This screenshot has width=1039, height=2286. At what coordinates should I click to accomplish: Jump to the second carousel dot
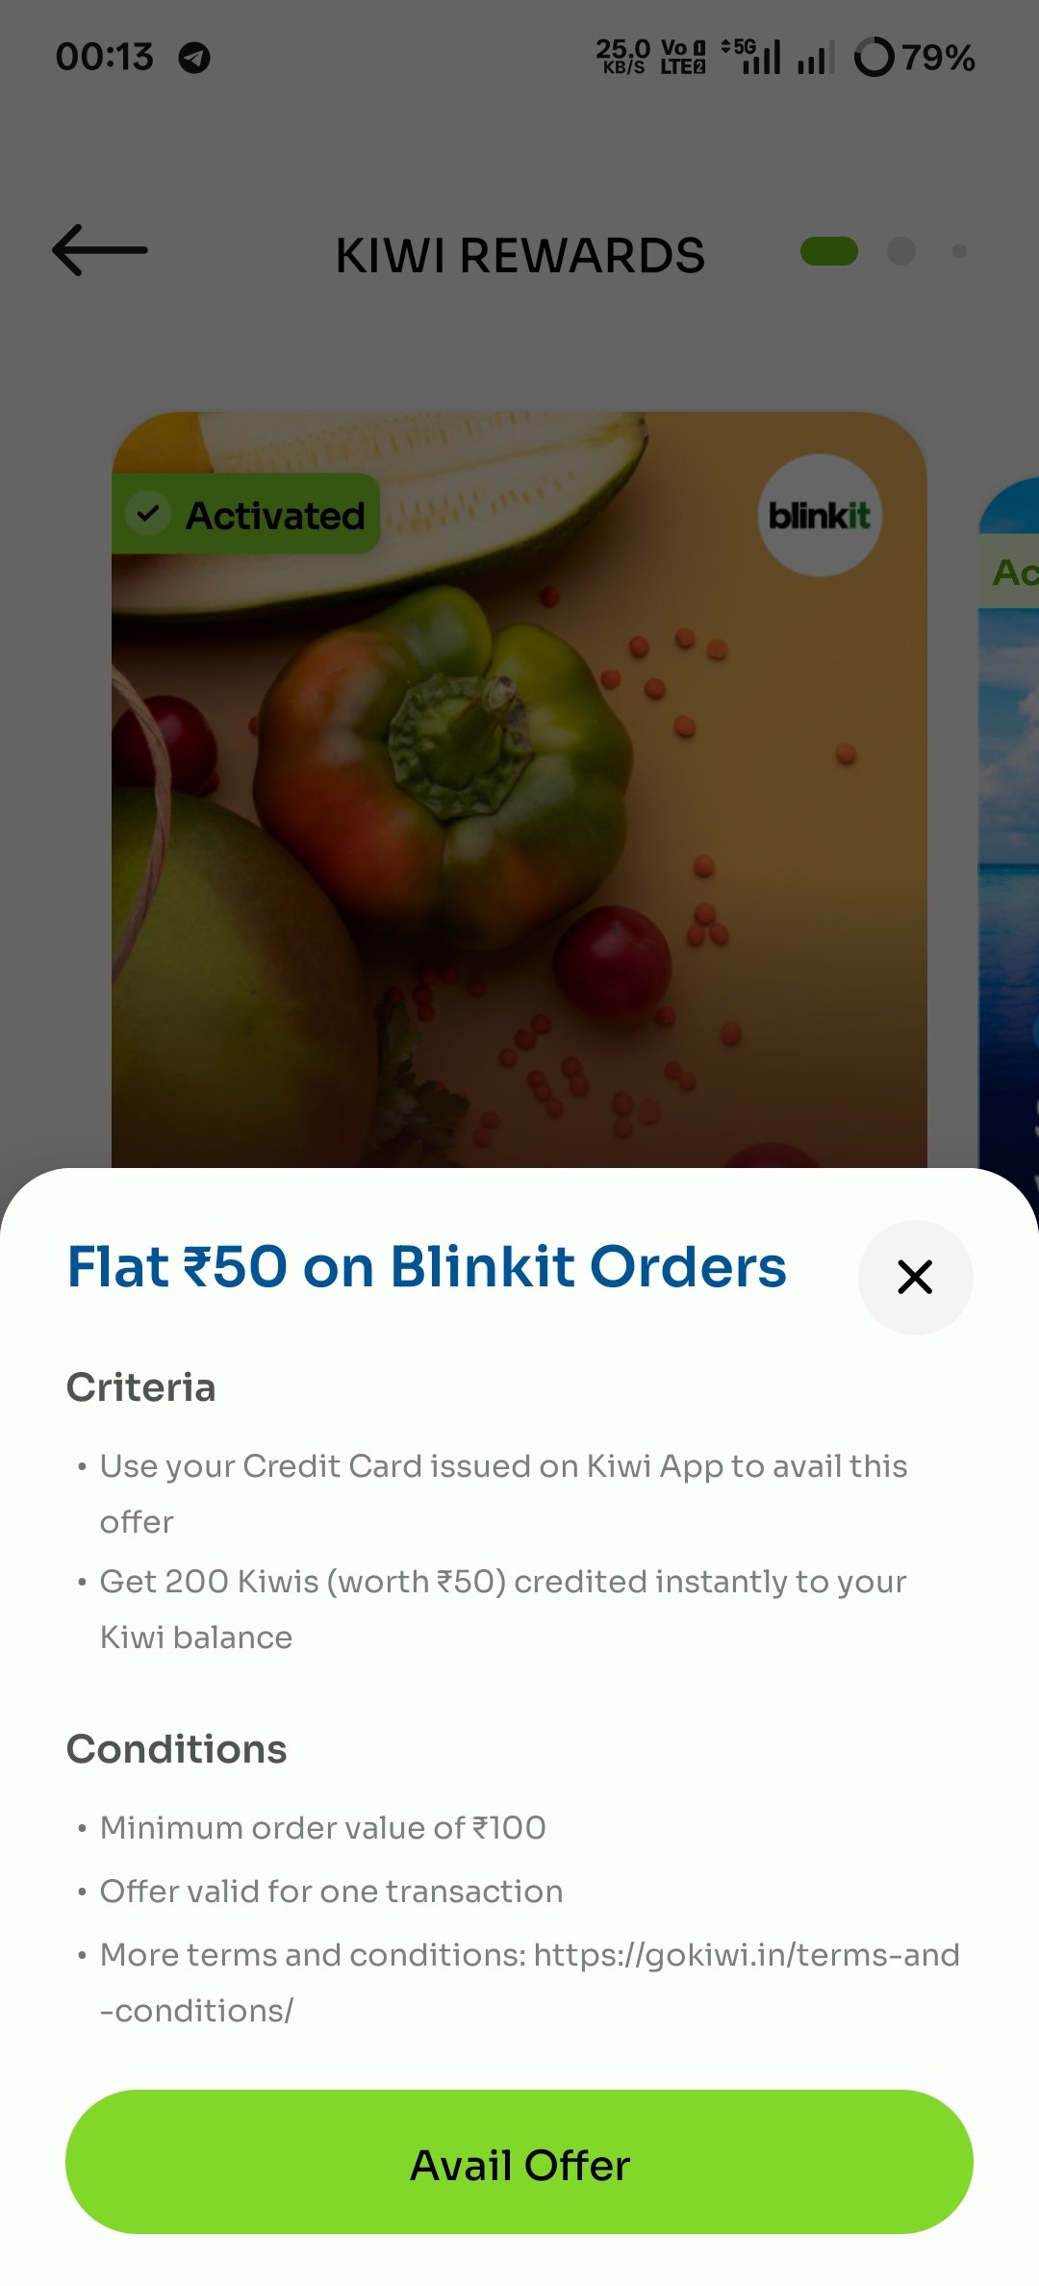901,251
